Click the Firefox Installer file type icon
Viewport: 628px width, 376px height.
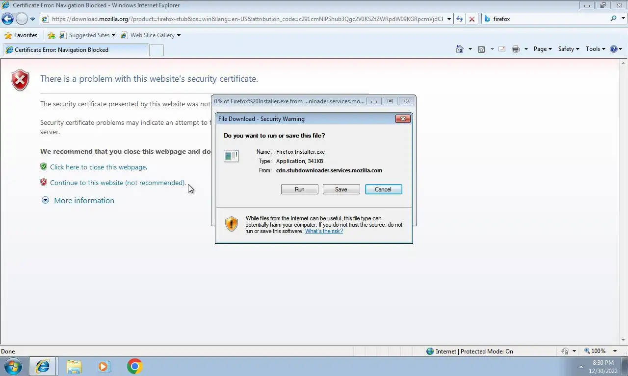coord(231,156)
